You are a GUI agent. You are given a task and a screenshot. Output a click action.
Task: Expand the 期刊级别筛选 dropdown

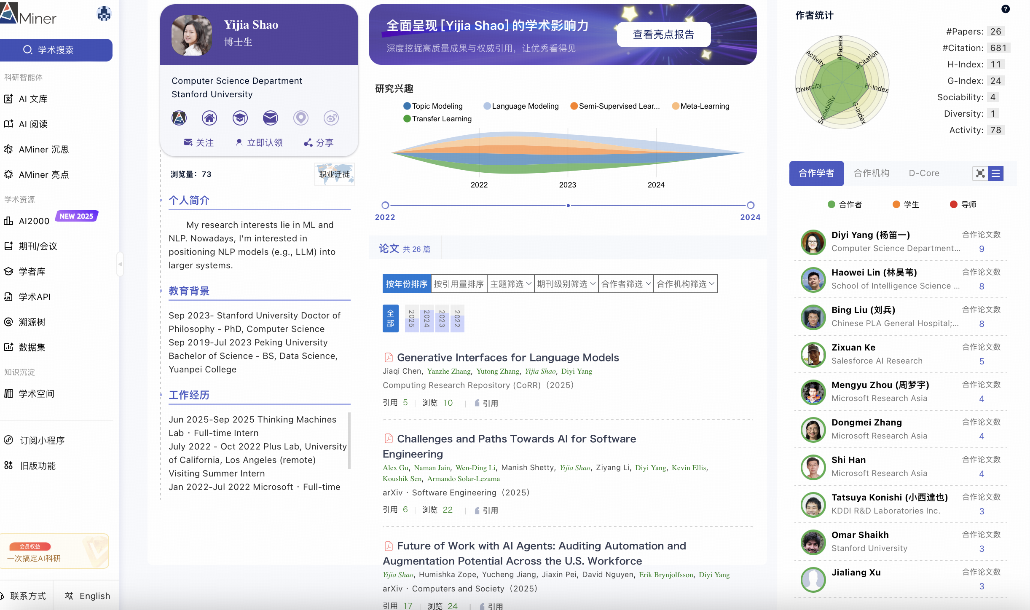tap(566, 284)
